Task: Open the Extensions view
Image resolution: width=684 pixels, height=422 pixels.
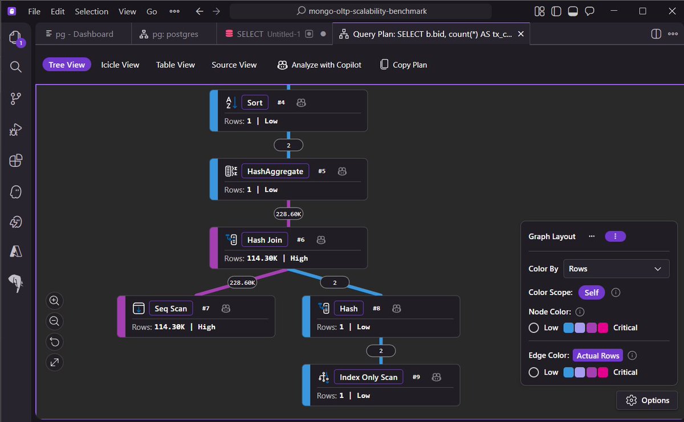Action: tap(15, 161)
